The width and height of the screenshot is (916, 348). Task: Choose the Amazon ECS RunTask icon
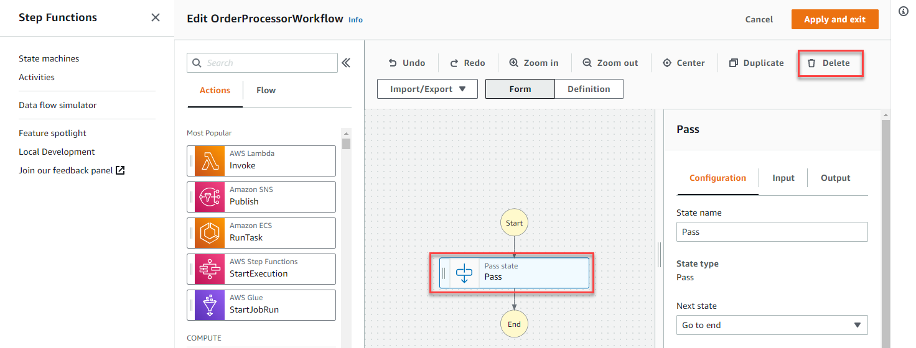tap(210, 233)
